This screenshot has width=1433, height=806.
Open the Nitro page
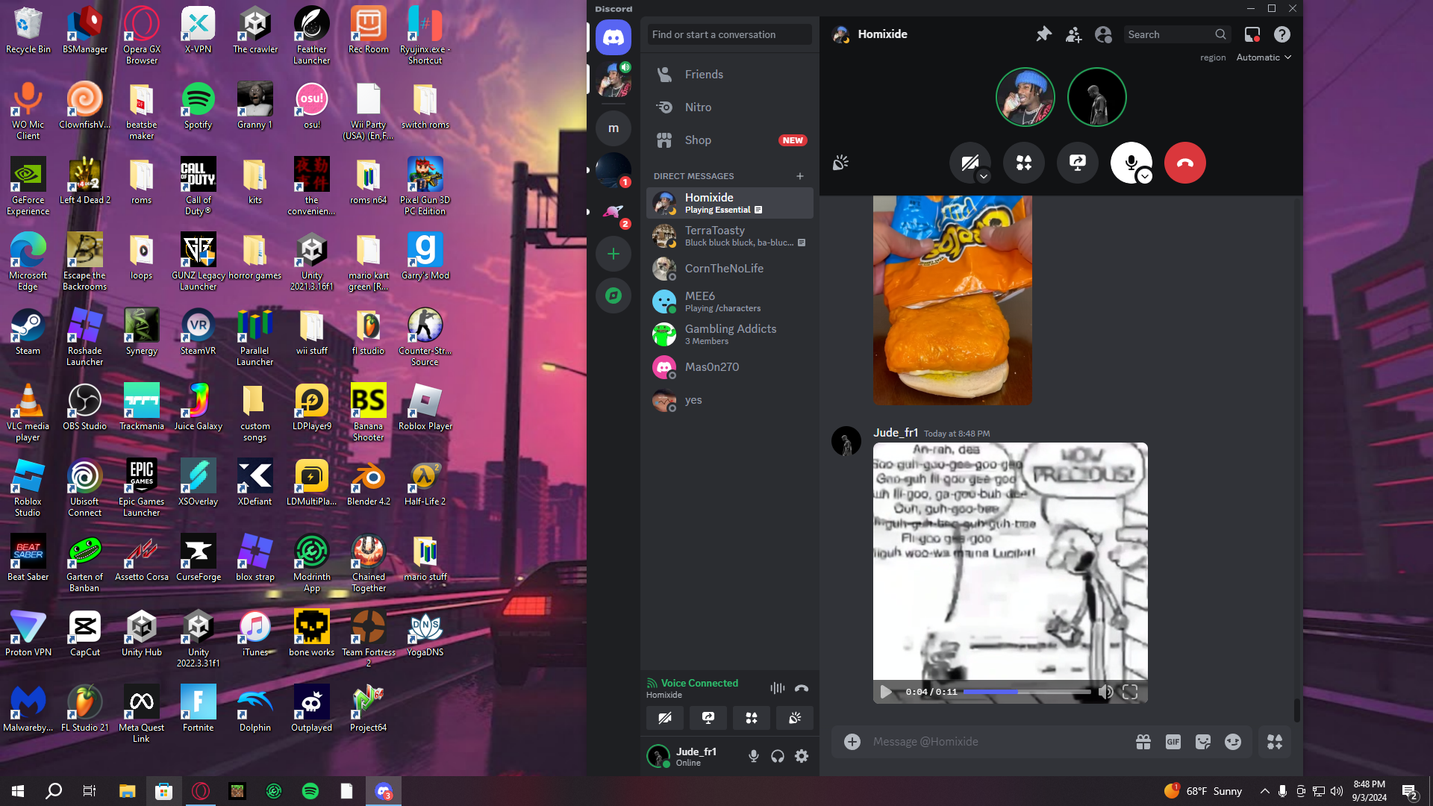click(x=698, y=107)
